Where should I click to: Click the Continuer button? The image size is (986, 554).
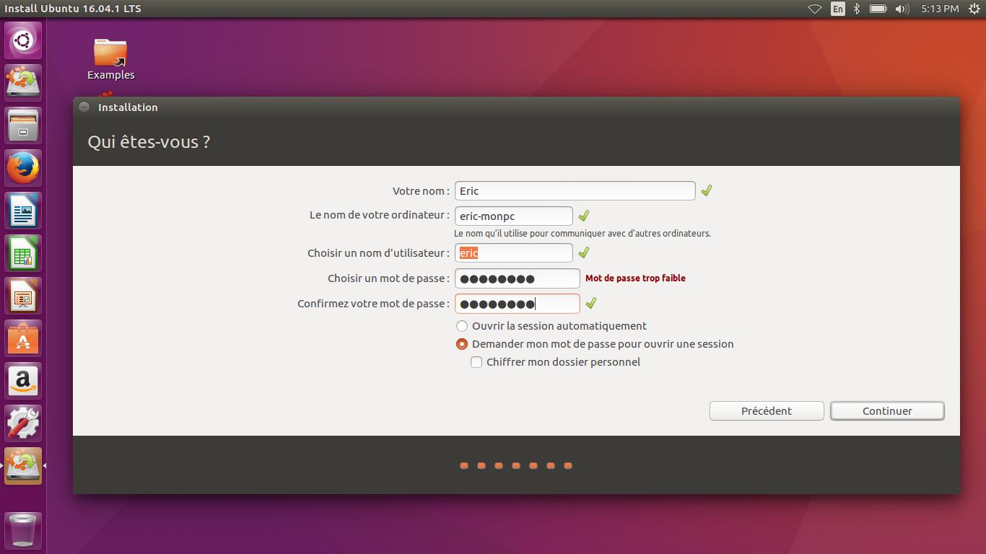[887, 410]
